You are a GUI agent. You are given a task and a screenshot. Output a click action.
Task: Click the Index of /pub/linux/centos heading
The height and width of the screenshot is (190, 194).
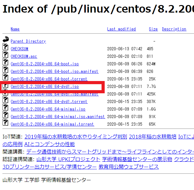pyautogui.click(x=98, y=9)
